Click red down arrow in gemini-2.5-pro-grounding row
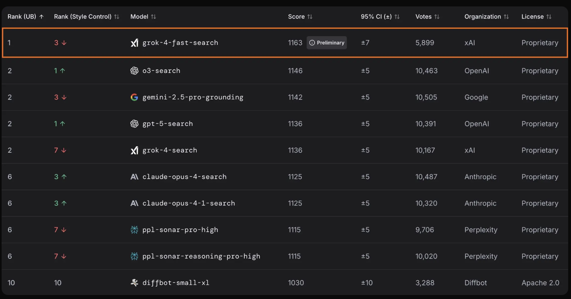 click(64, 97)
